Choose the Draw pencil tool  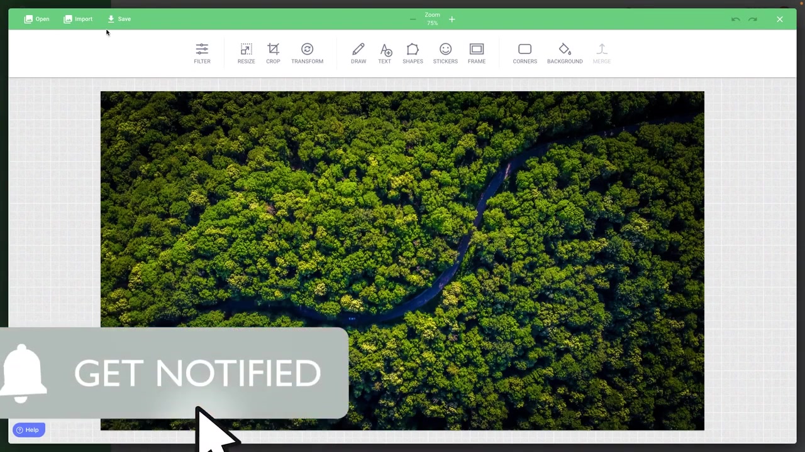pos(358,53)
